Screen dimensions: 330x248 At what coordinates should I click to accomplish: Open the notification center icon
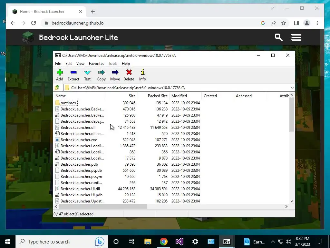point(319,242)
